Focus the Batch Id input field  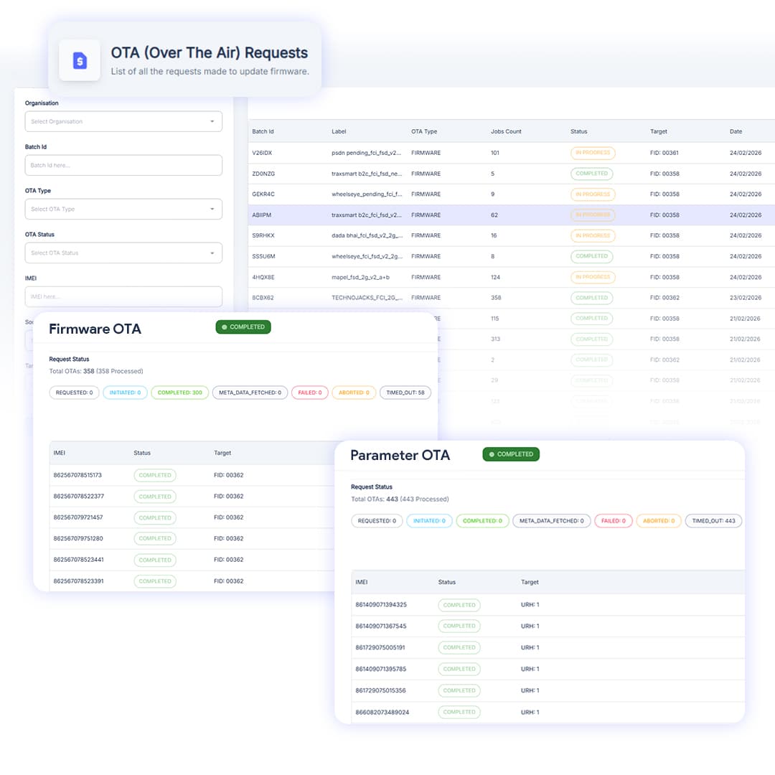coord(123,165)
